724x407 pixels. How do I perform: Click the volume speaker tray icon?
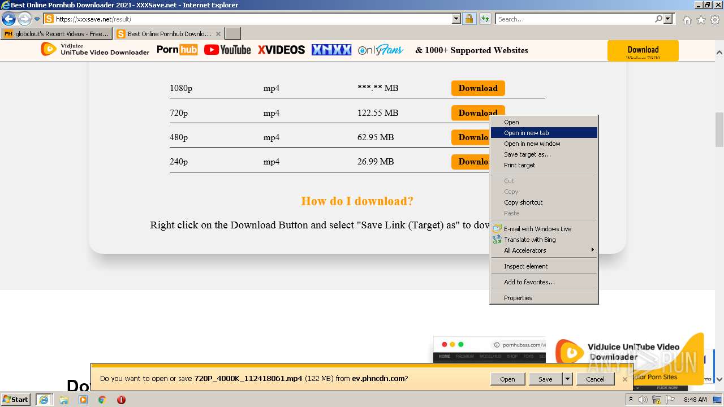(643, 400)
